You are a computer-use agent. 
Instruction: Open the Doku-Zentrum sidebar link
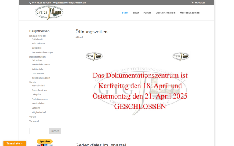coord(39,90)
